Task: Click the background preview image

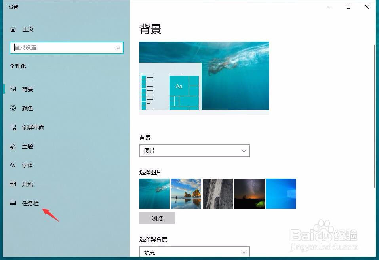Action: [x=204, y=76]
